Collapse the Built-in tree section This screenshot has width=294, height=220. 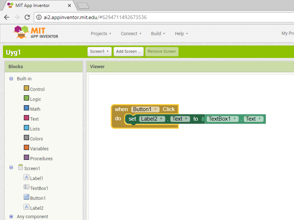11,78
